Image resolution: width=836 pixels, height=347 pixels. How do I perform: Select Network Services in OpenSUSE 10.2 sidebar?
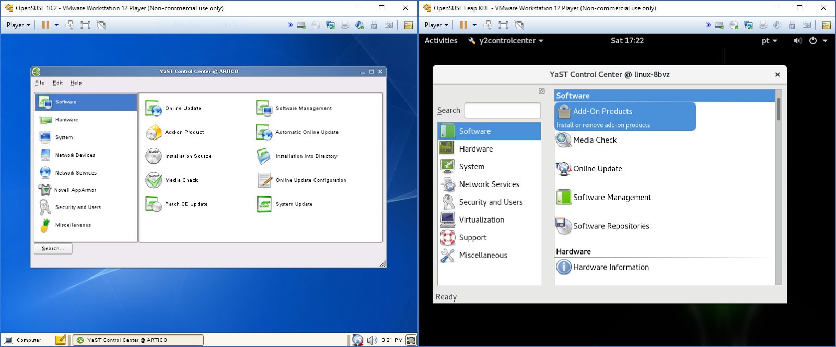tap(86, 172)
